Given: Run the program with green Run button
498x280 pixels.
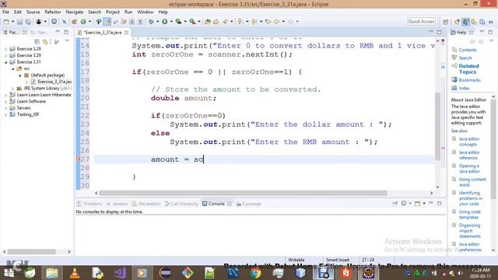Looking at the screenshot, I should coord(164,22).
